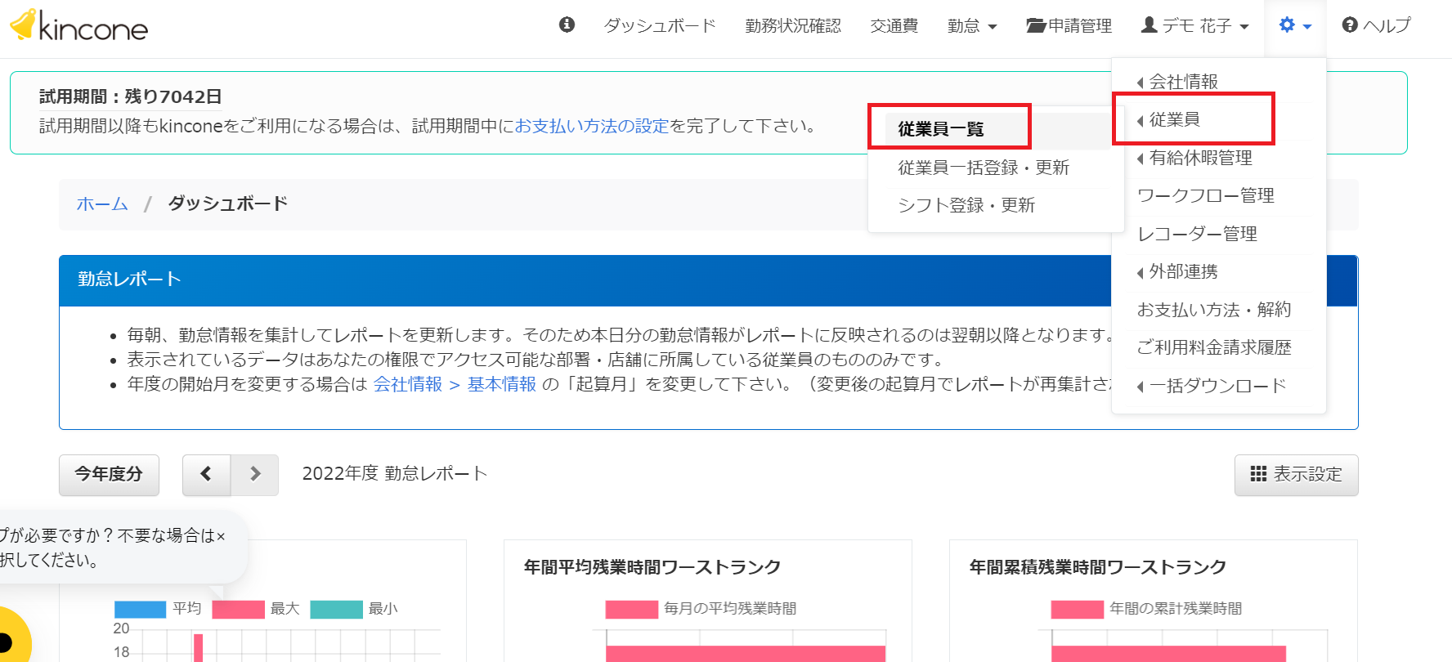Open 表示設定 grid button

(x=1296, y=474)
